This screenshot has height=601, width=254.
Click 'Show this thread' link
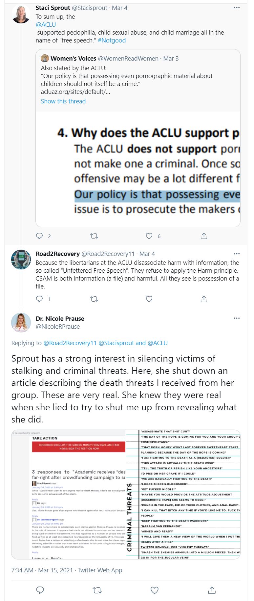click(x=63, y=101)
